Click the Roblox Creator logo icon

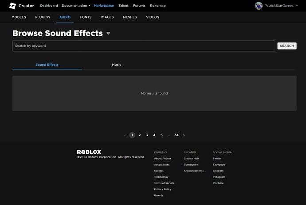pos(13,6)
